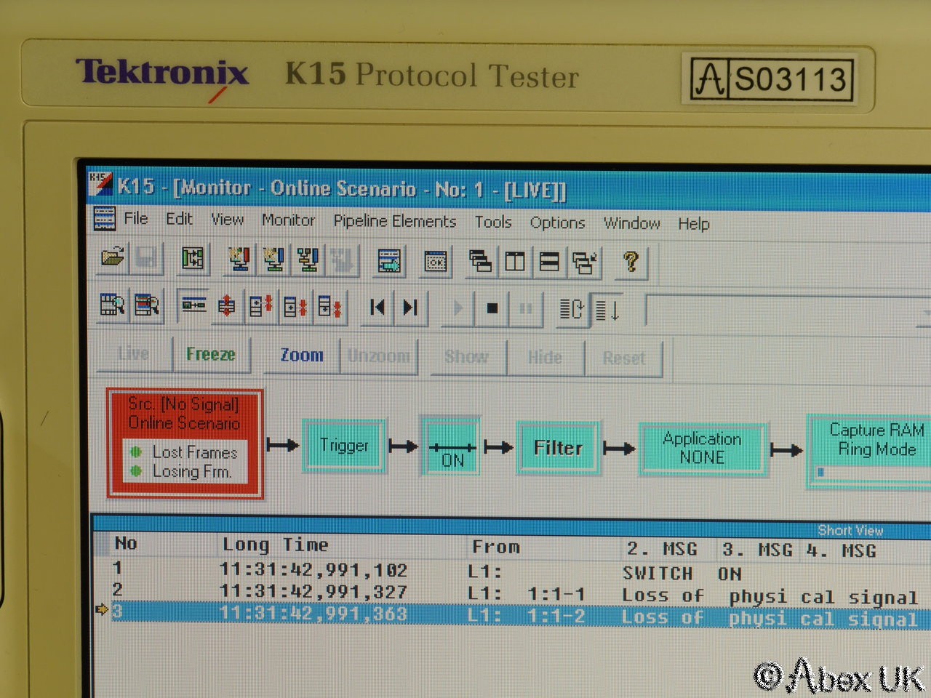Click the black square stop button
This screenshot has width=931, height=698.
[x=492, y=309]
